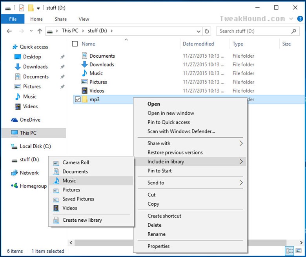The width and height of the screenshot is (306, 257).
Task: Sort by the Date modified column
Action: click(x=198, y=44)
